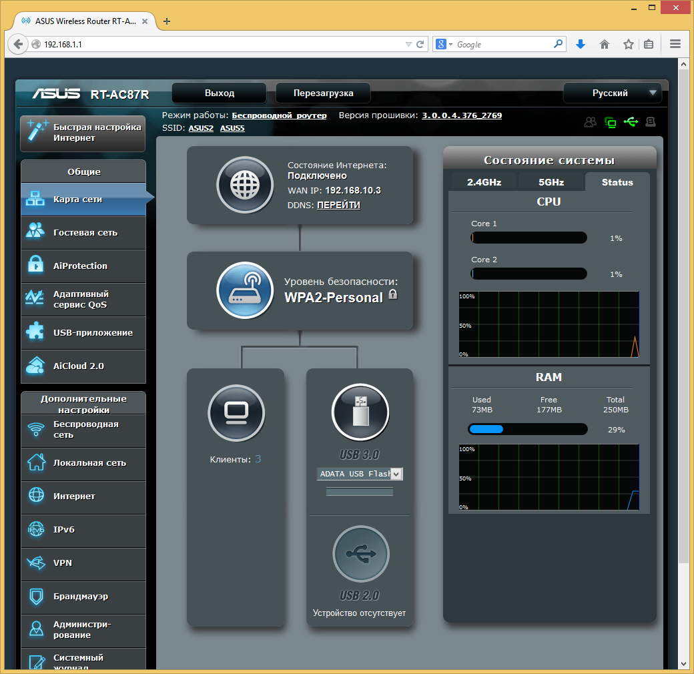
Task: Click the Выход logout button
Action: [219, 93]
